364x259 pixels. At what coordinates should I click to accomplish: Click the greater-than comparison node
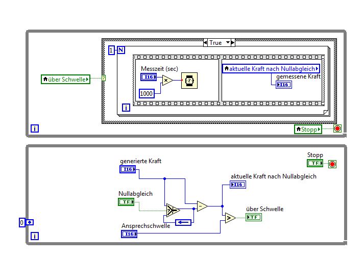pyautogui.click(x=230, y=218)
